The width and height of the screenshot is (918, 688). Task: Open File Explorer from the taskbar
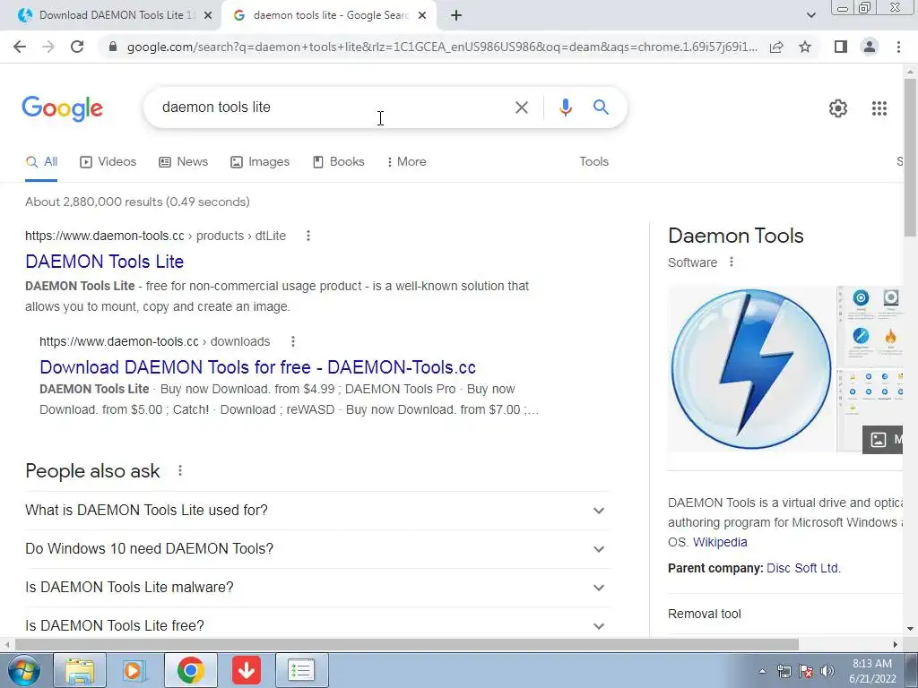point(80,670)
